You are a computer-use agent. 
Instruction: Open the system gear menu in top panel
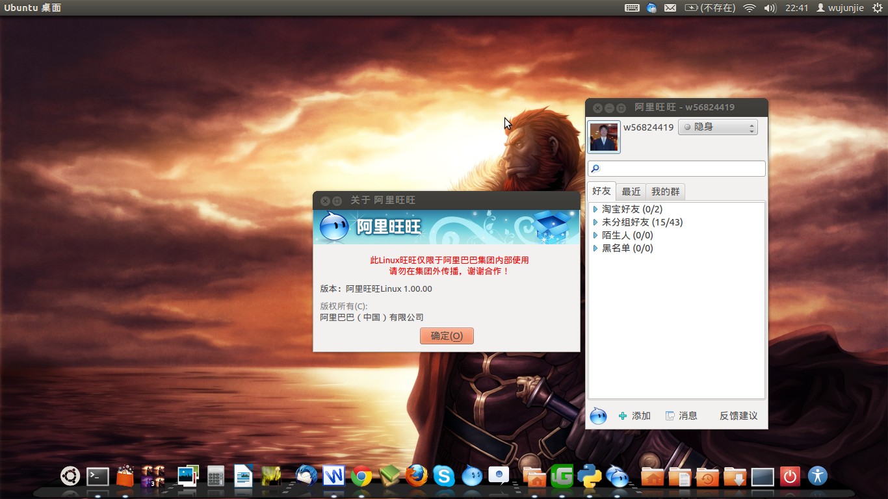[x=876, y=8]
